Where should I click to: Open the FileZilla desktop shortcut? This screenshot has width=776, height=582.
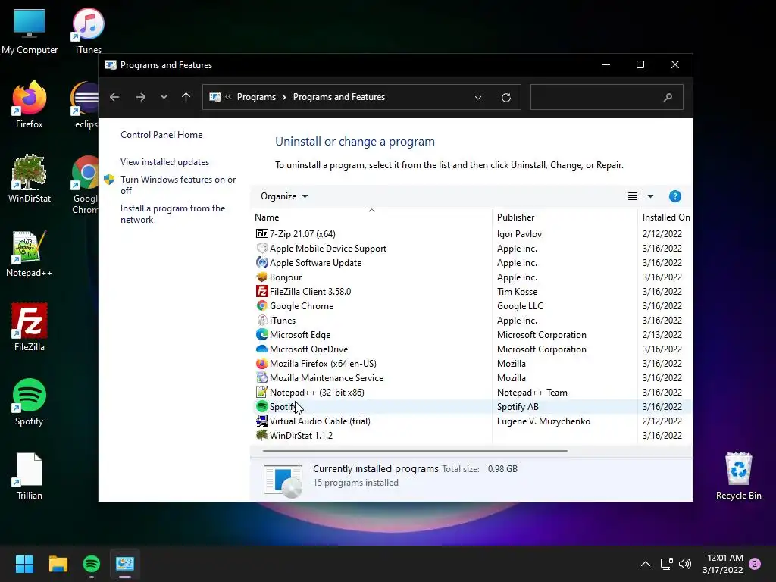point(30,327)
